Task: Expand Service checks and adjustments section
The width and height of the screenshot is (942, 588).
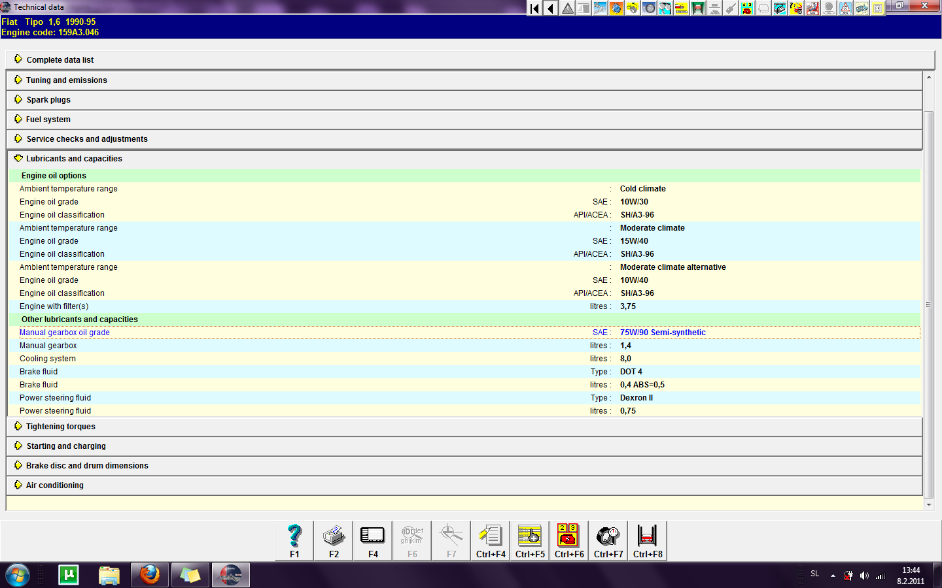Action: coord(464,139)
